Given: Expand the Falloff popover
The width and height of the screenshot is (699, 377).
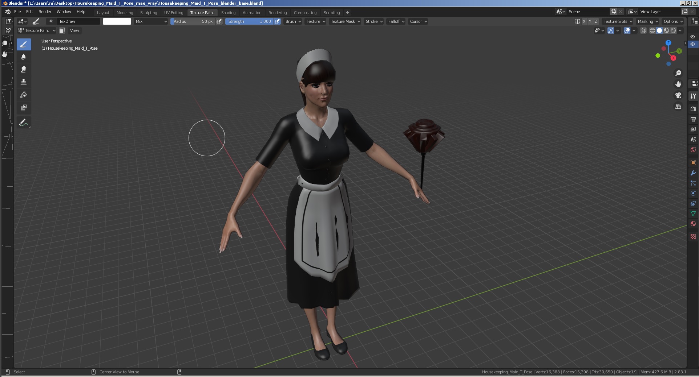Looking at the screenshot, I should point(396,21).
